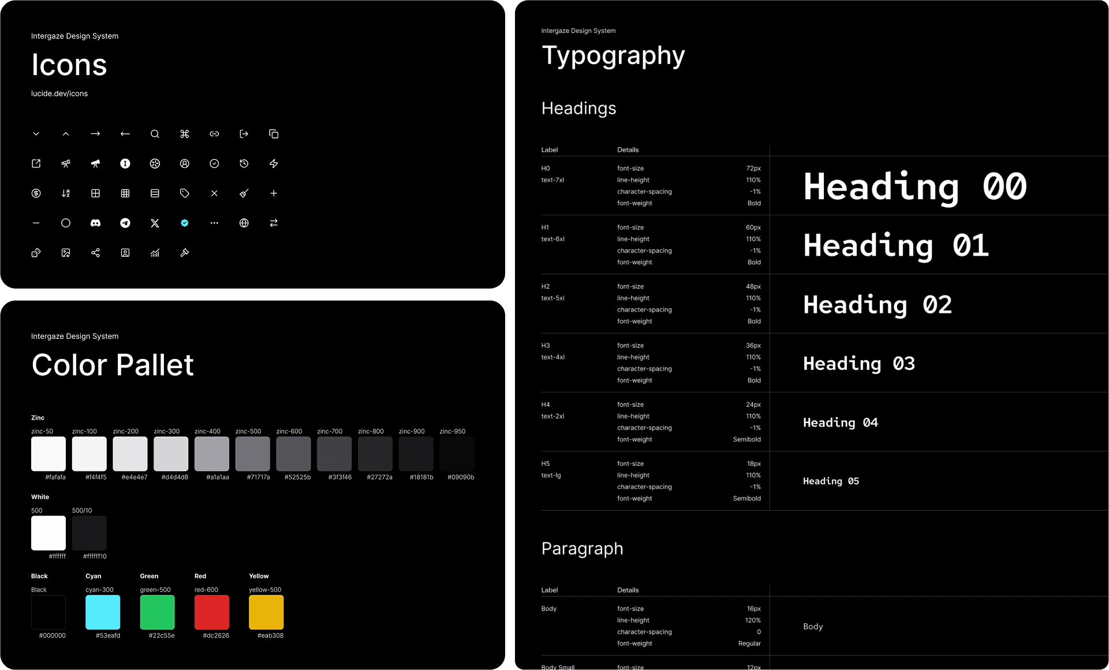Image resolution: width=1109 pixels, height=670 pixels.
Task: Click the Discord logo icon
Action: tap(95, 223)
